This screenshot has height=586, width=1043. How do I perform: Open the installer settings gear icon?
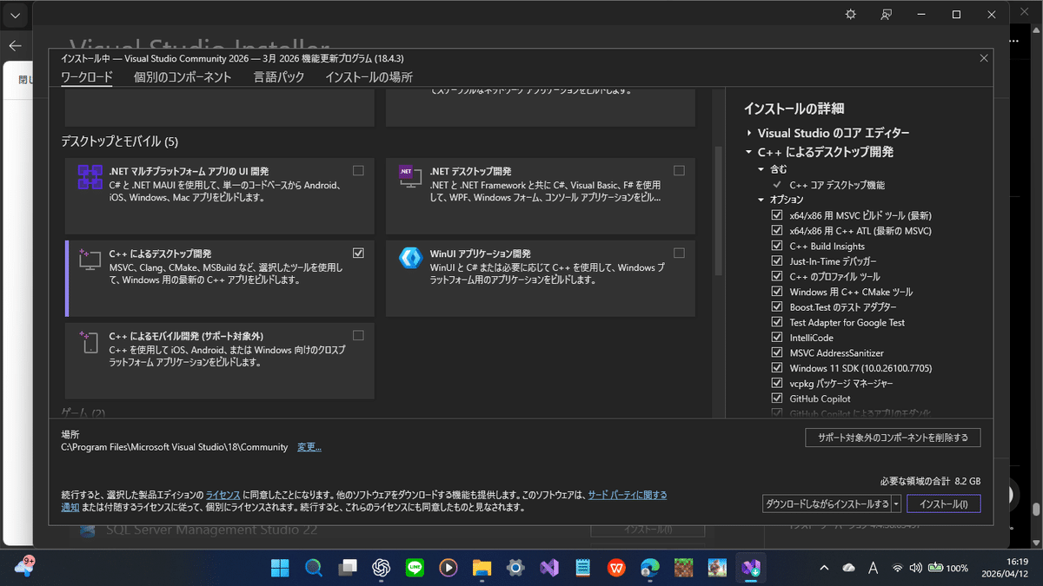(850, 14)
